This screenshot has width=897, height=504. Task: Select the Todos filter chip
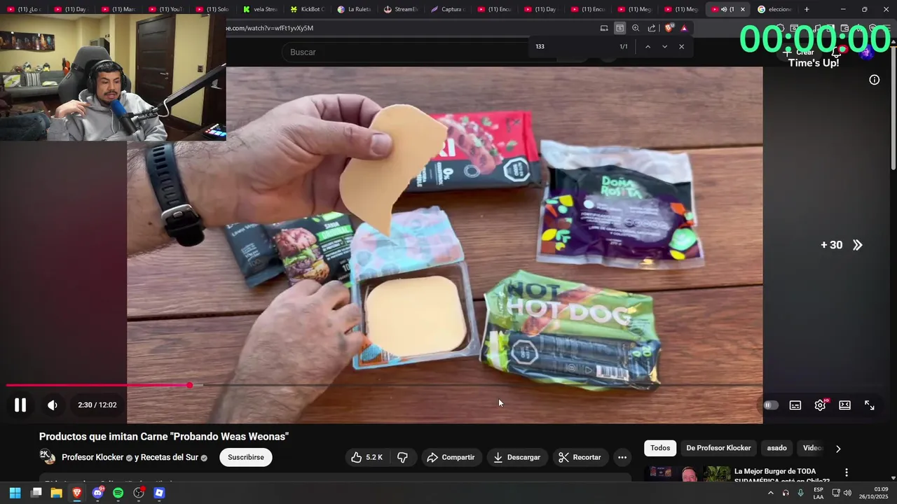[660, 448]
